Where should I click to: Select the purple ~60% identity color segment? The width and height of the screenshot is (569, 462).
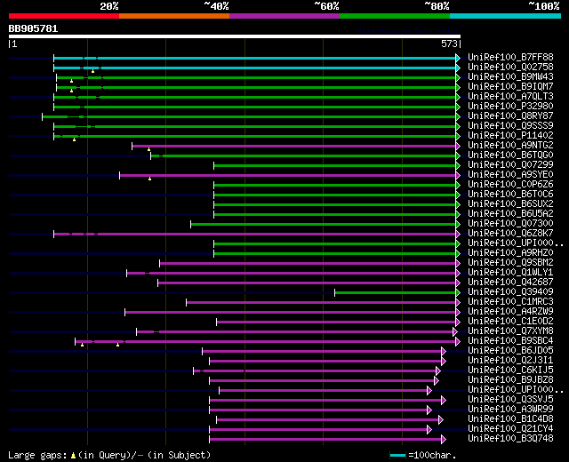pos(284,16)
